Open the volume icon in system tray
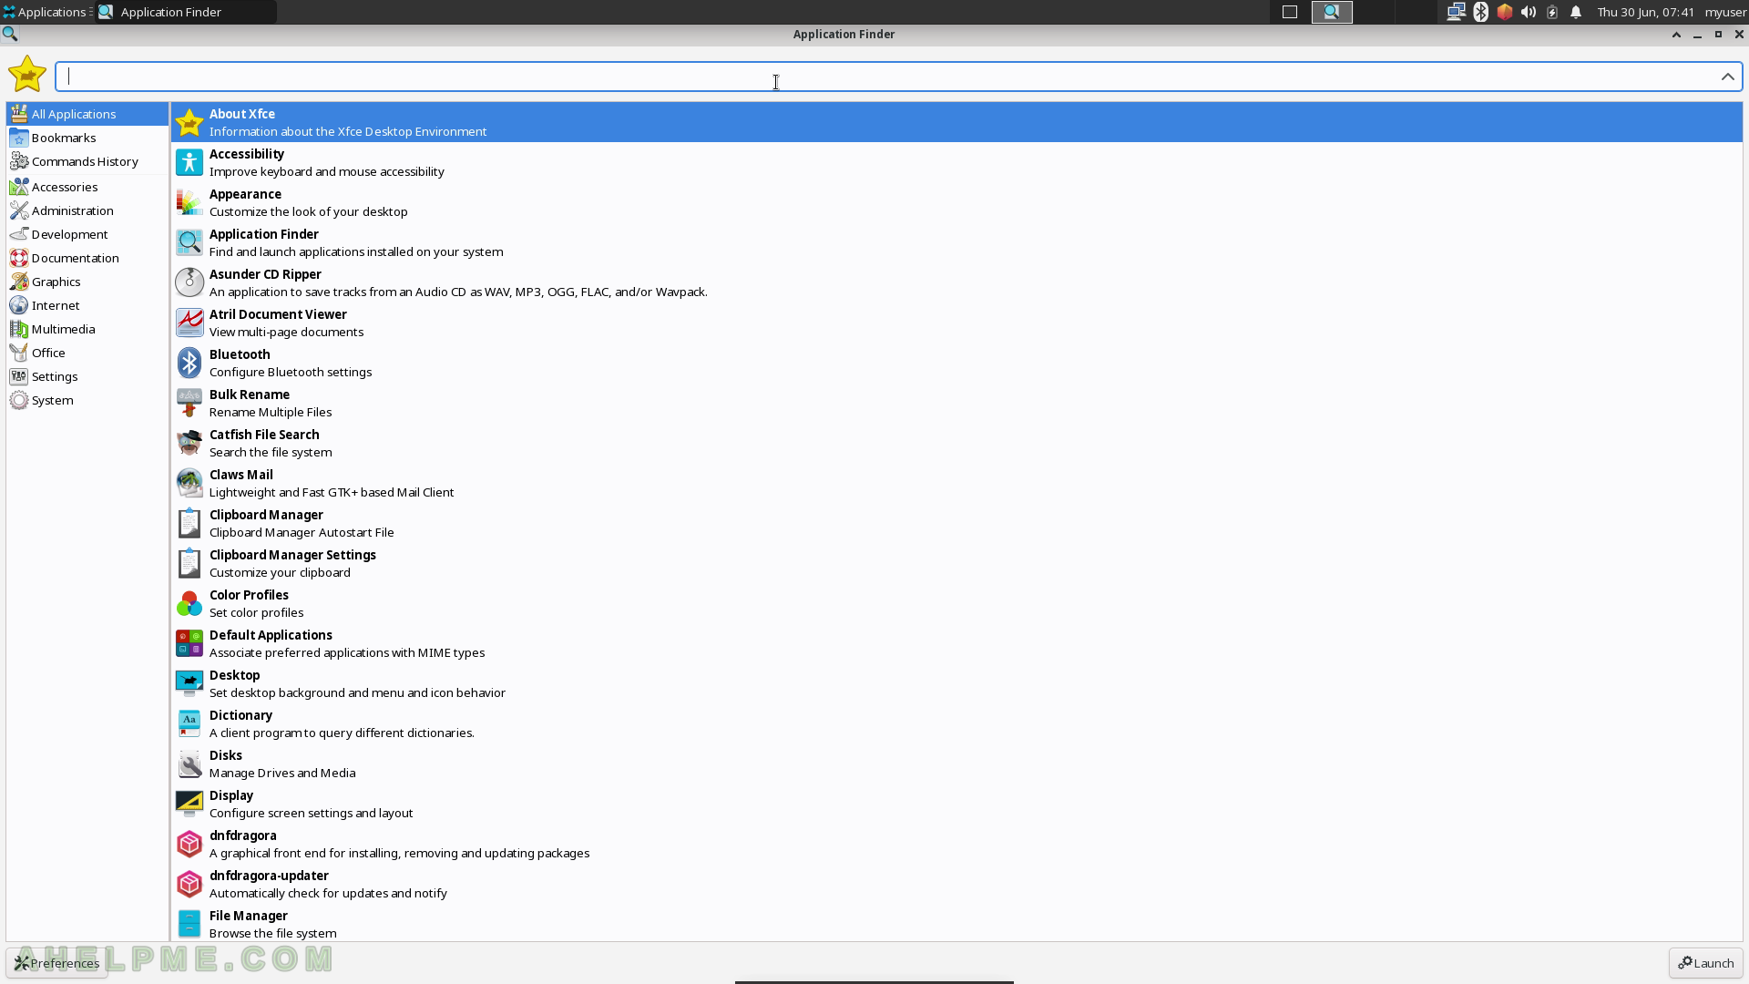Screen dimensions: 1749x984 tap(1529, 12)
